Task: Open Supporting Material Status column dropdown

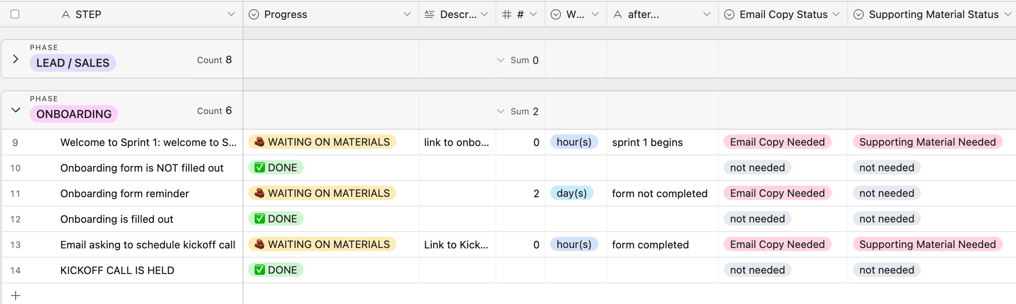Action: coord(1008,14)
